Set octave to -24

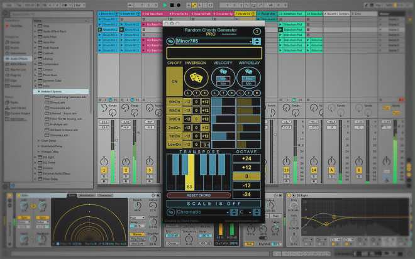coord(246,194)
